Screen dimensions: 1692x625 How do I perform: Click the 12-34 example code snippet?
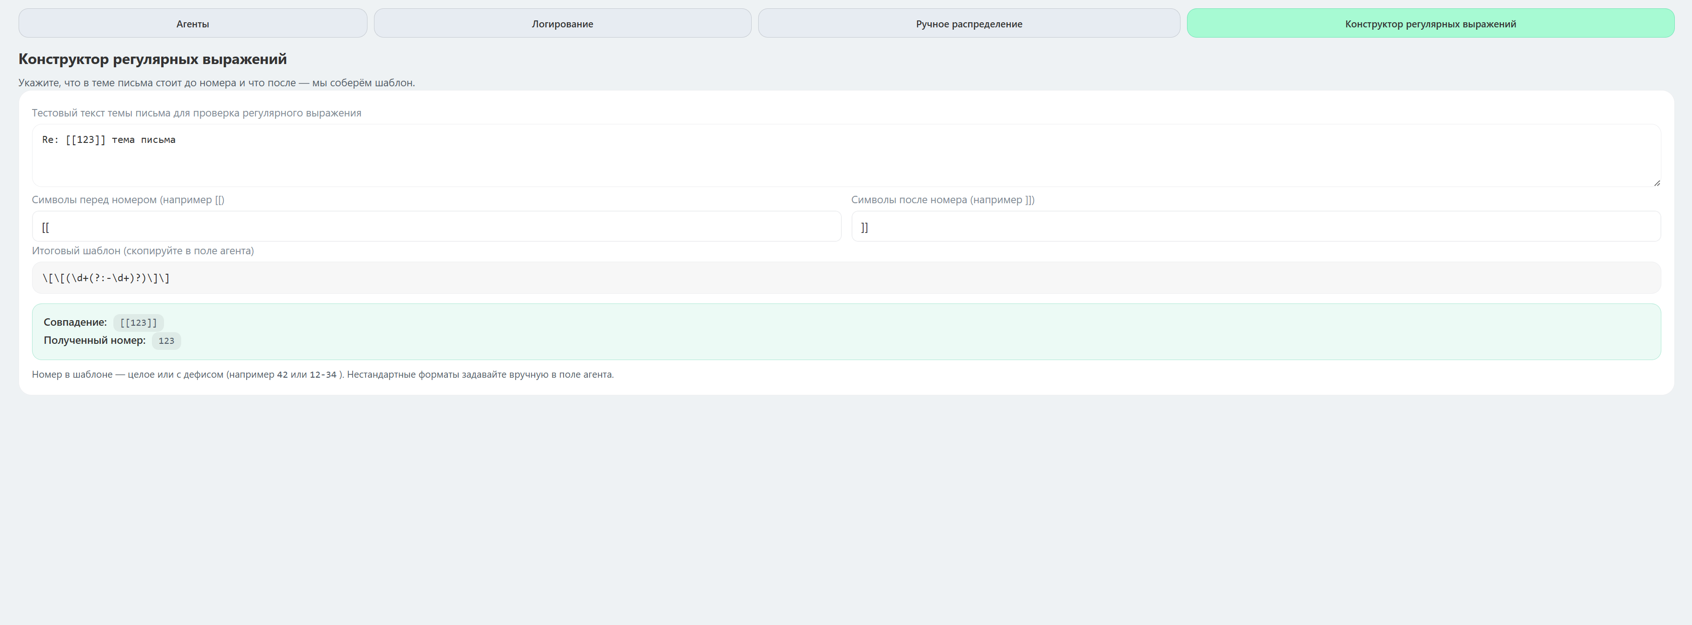coord(322,375)
